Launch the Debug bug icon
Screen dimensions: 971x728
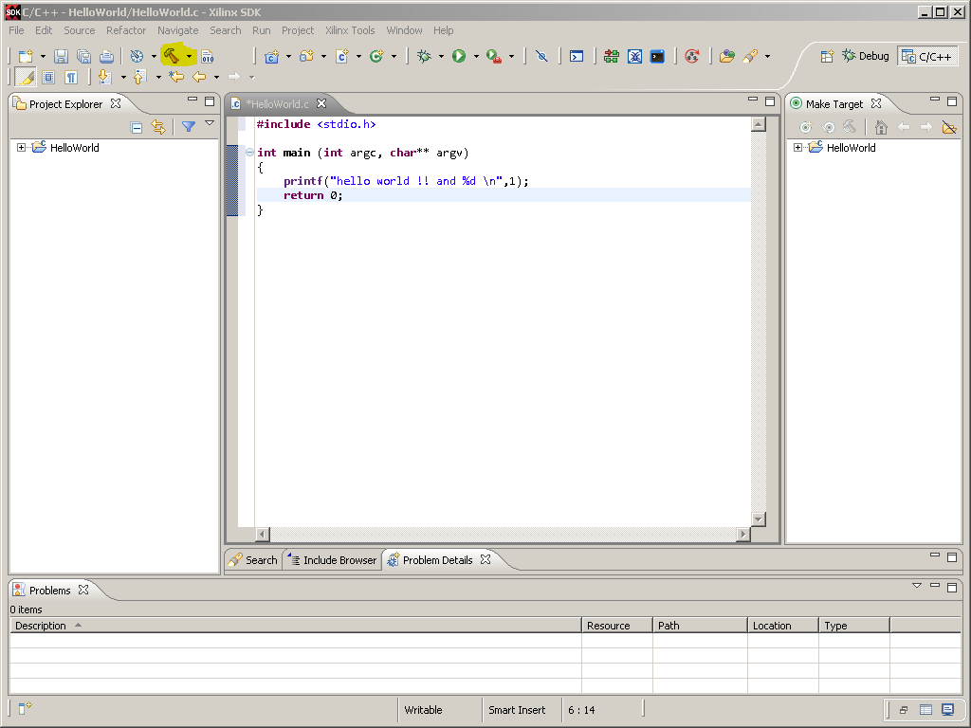click(x=424, y=56)
